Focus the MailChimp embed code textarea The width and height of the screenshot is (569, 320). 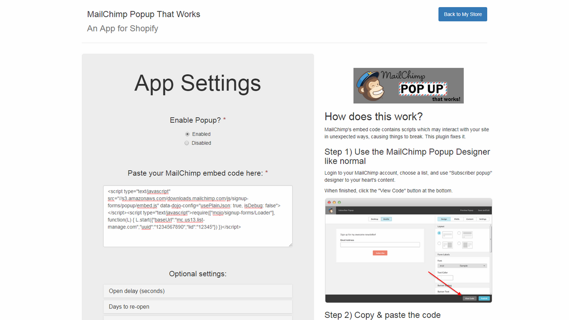point(198,216)
